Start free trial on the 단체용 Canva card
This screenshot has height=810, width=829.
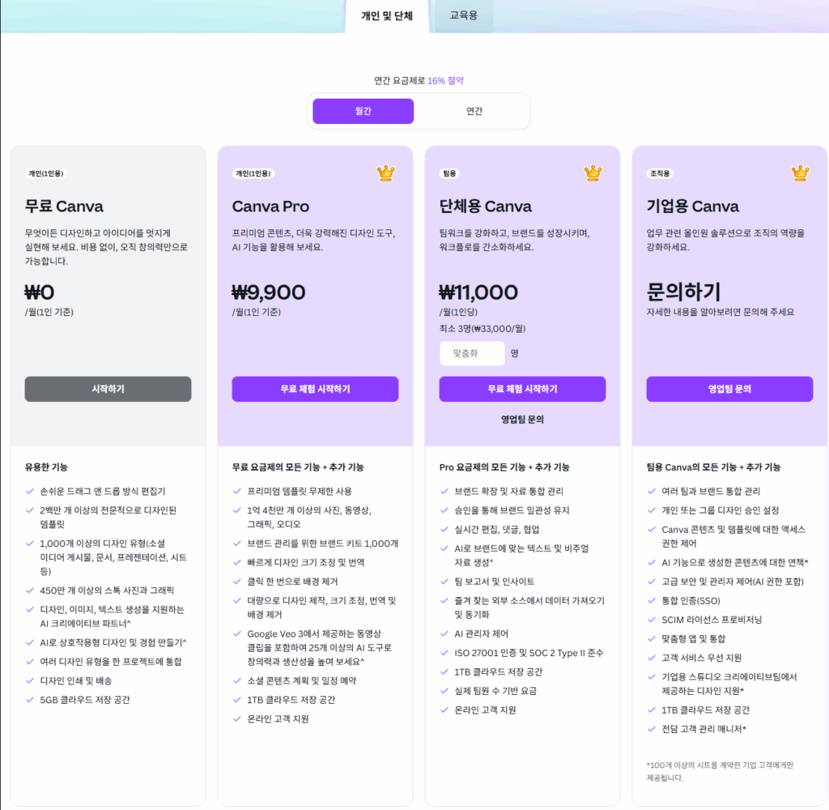tap(522, 389)
